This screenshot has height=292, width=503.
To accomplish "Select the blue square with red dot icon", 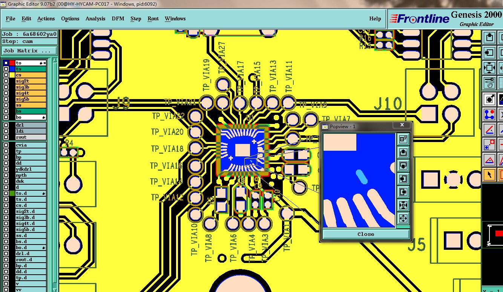I will (489, 145).
